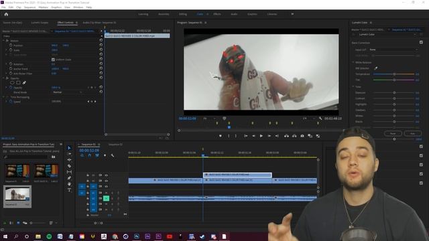This screenshot has width=429, height=241.
Task: Click Mark In button
Action: coord(229,136)
